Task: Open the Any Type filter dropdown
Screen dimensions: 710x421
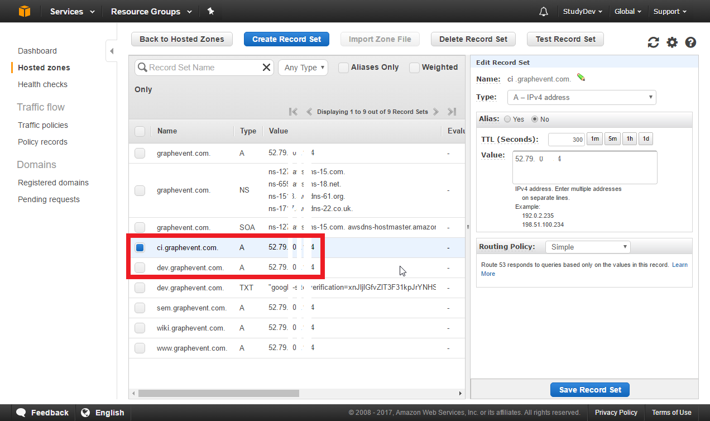Action: (303, 68)
